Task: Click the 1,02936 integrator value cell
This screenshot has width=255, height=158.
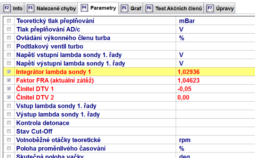Action: (189, 72)
